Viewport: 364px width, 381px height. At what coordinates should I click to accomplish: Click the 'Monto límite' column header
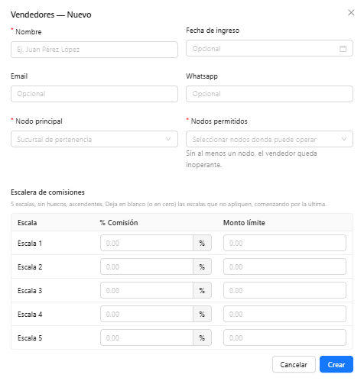(x=244, y=223)
